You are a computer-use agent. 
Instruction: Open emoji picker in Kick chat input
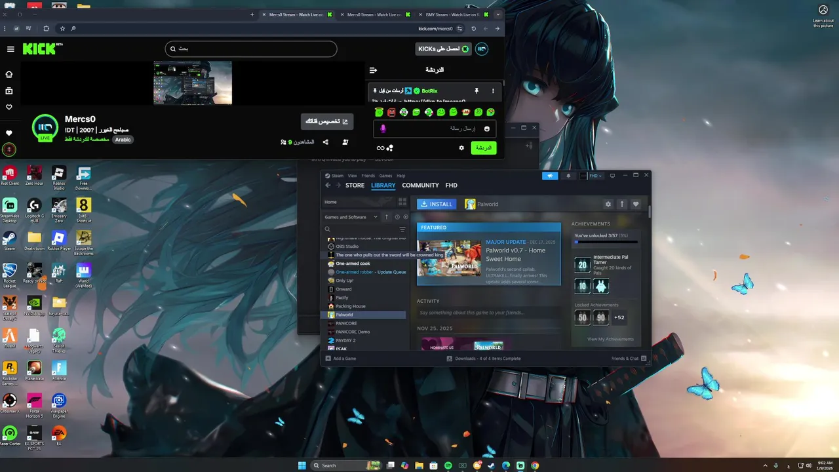[x=486, y=128]
